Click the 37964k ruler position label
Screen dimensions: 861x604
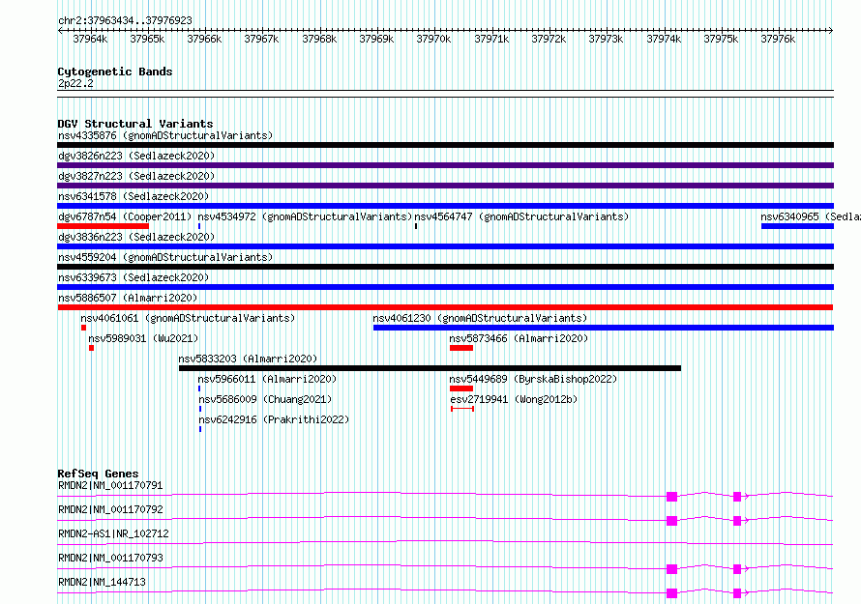coord(90,39)
